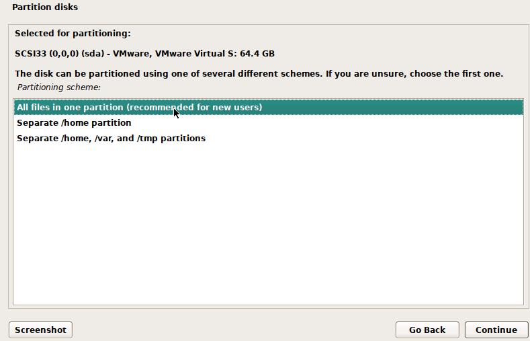Click the Partitioning scheme label

pos(58,87)
